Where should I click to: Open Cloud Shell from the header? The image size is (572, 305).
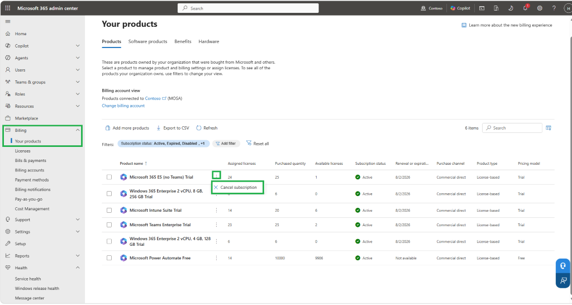pos(482,8)
